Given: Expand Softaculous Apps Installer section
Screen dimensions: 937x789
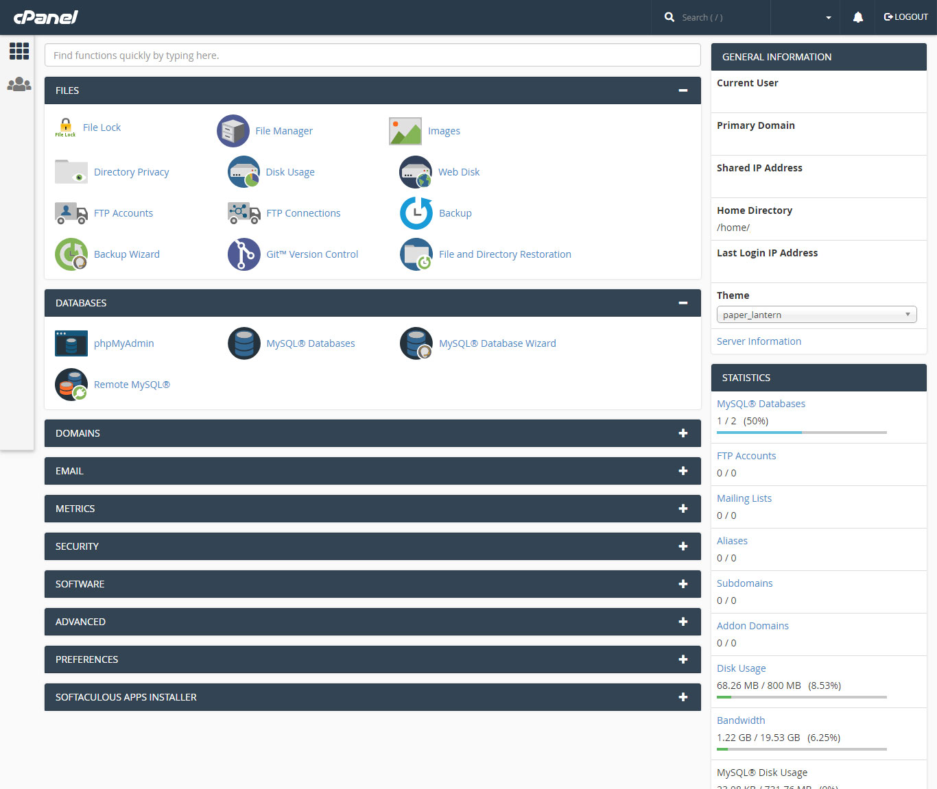Looking at the screenshot, I should point(683,697).
